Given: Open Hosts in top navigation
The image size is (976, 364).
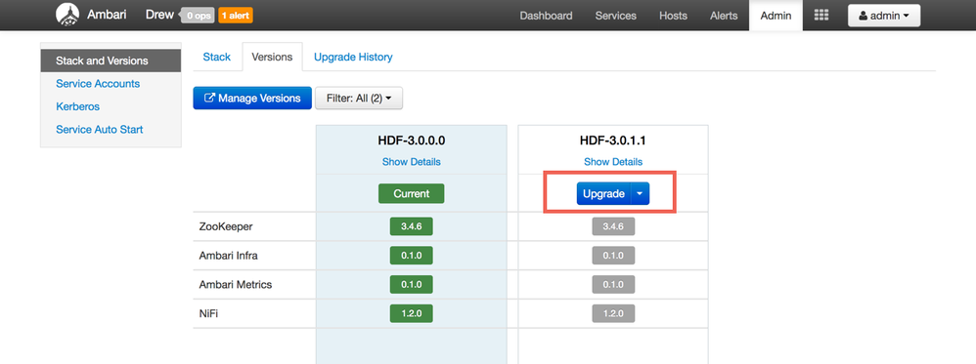Looking at the screenshot, I should point(674,16).
